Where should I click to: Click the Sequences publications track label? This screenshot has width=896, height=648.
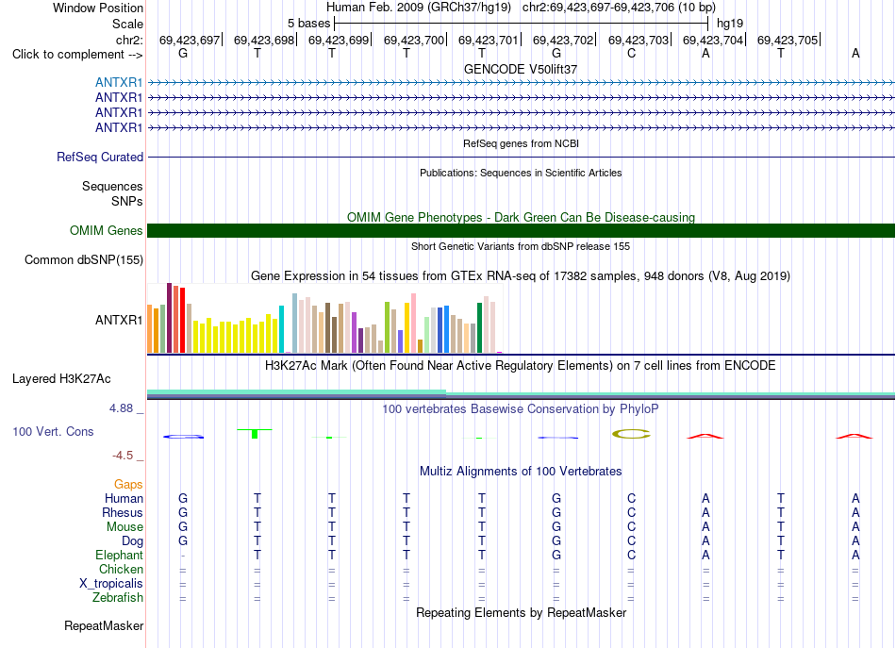[x=112, y=186]
